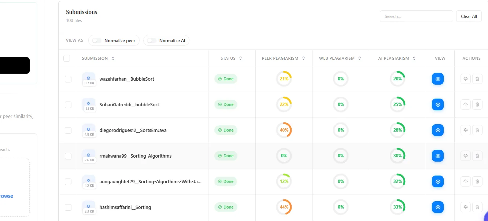Click 28% AI plagiarism ring for diegorodrigues12
Viewport: 488px width, 221px height.
tap(398, 130)
